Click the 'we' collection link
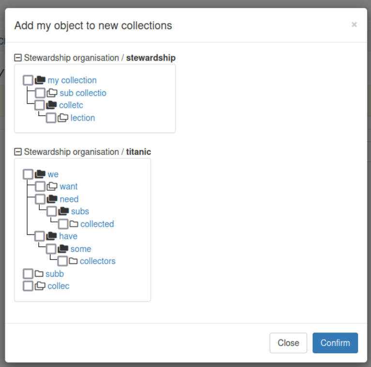 [53, 174]
